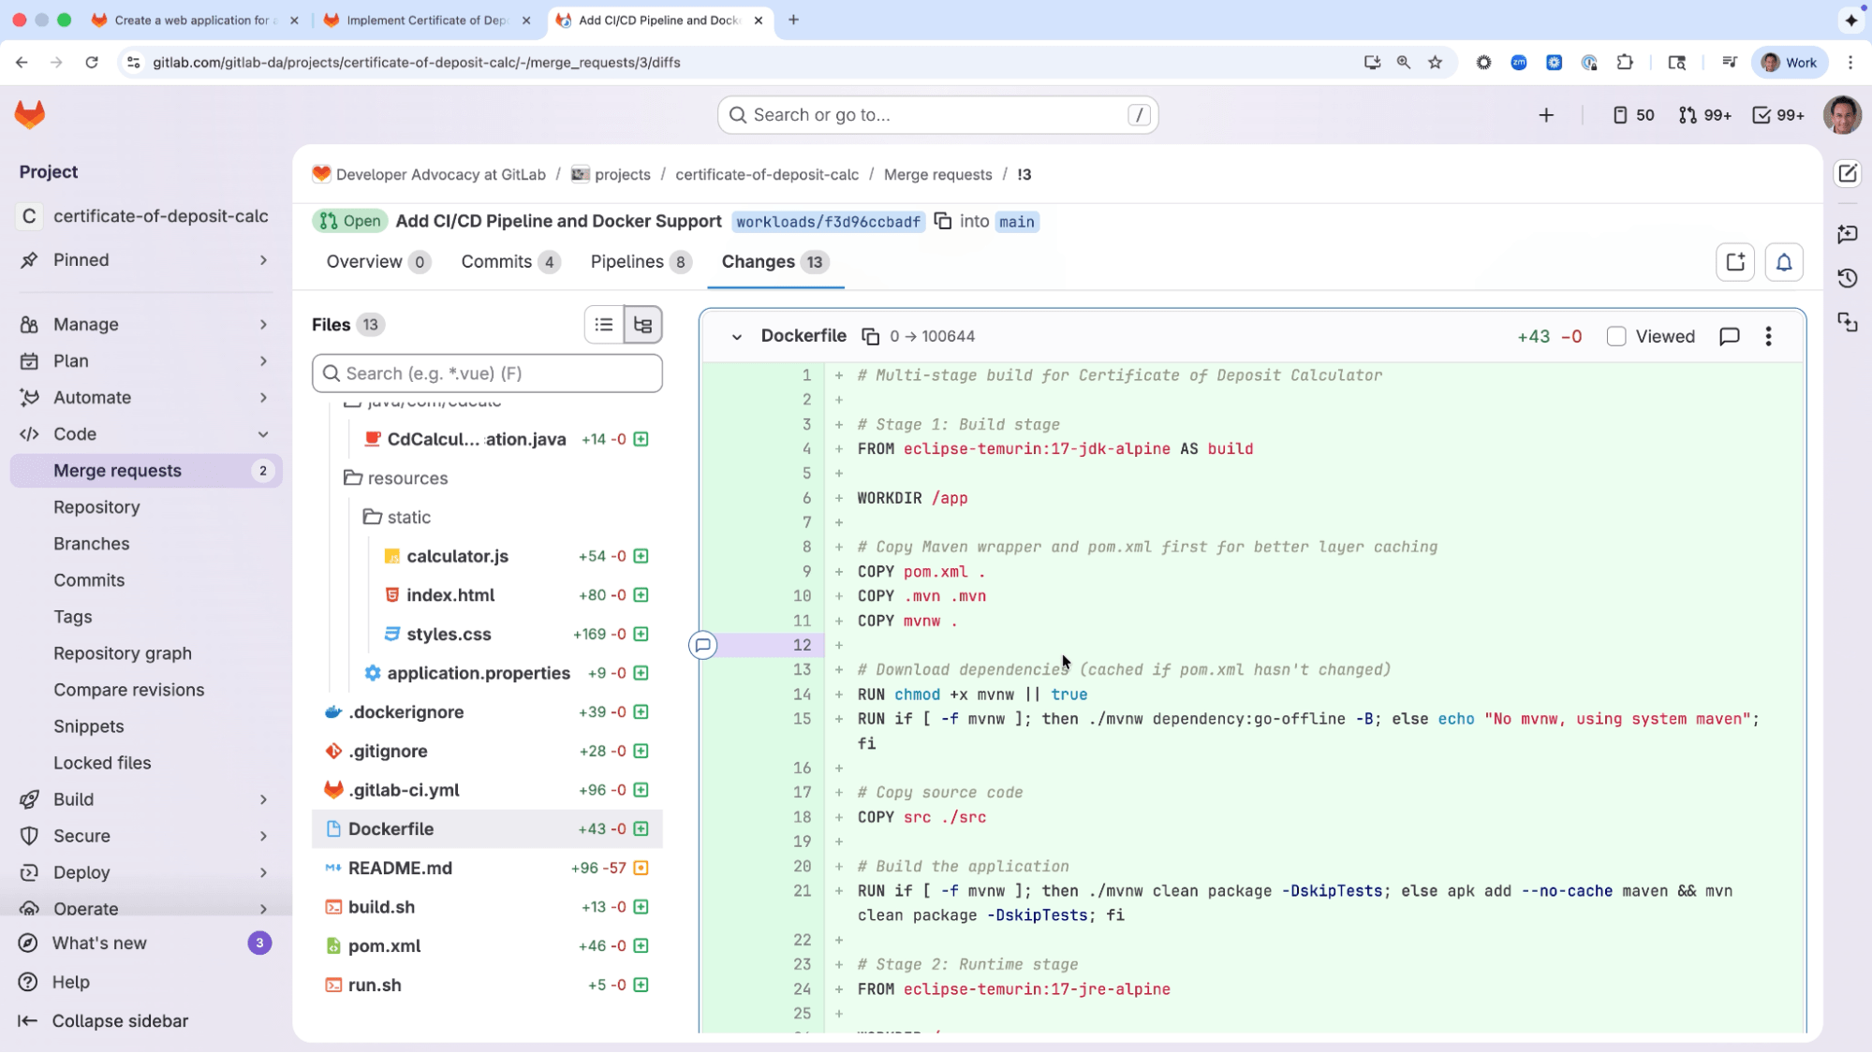Screen dimensions: 1872x1053
Task: Mark the Dockerfile as Viewed
Action: pyautogui.click(x=1616, y=336)
